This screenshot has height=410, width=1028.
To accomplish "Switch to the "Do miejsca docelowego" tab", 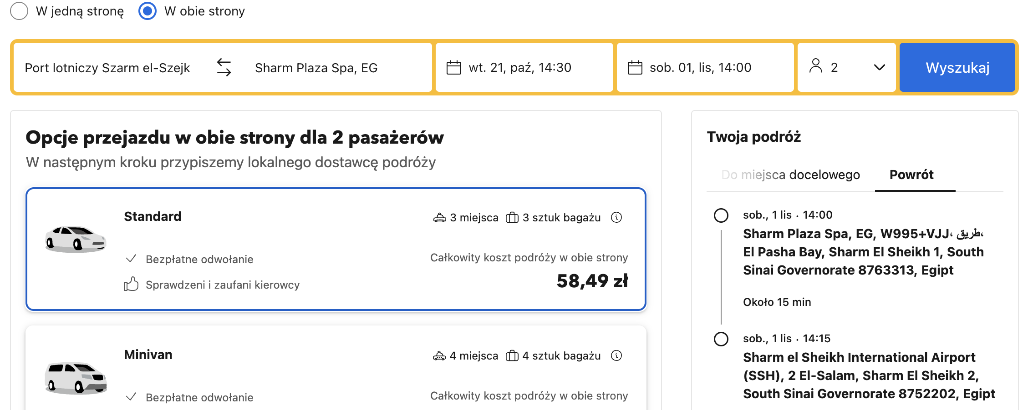I will 790,175.
